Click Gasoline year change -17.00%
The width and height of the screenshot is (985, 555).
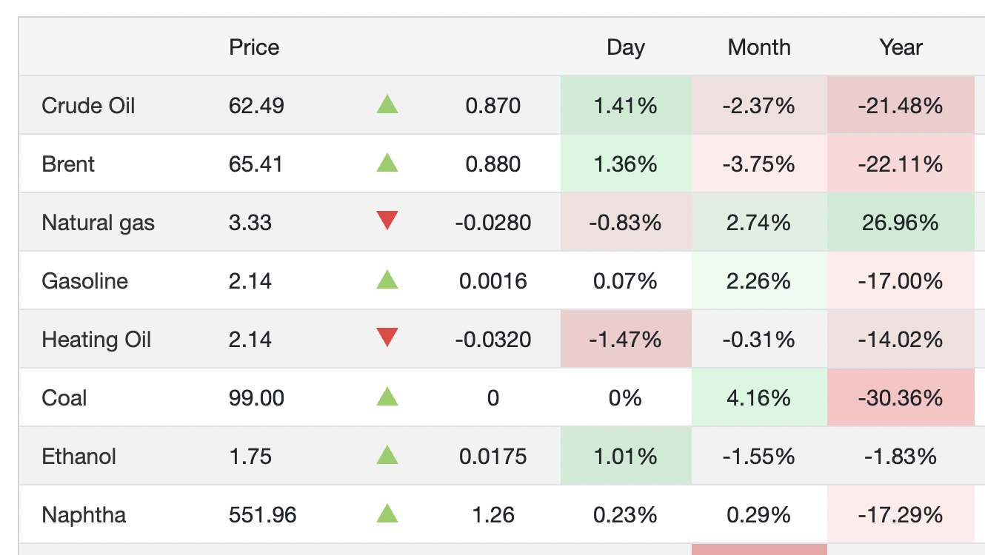pyautogui.click(x=901, y=281)
